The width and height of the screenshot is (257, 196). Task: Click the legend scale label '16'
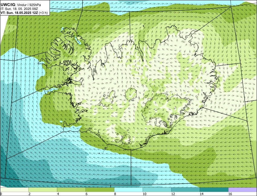230,194
